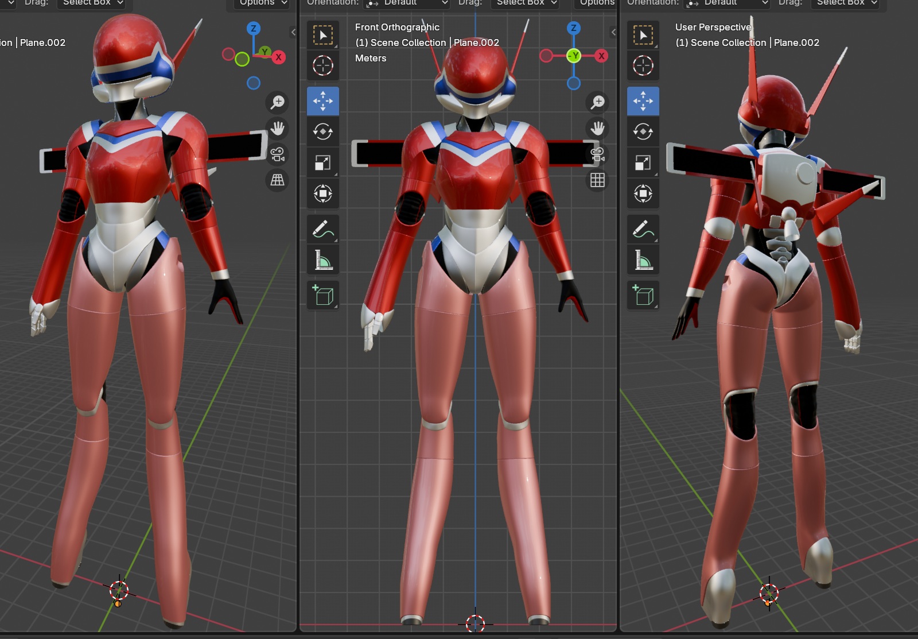Select the Select Box tool in middle viewport
The width and height of the screenshot is (918, 639).
pos(323,35)
